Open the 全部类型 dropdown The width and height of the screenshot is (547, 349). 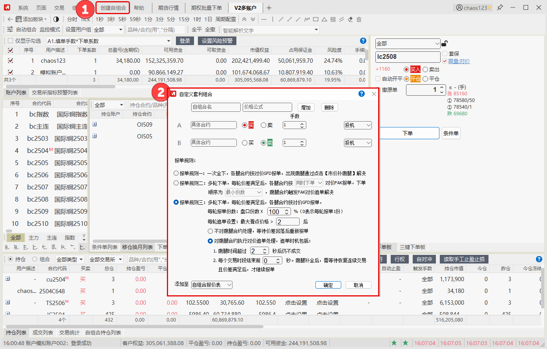[x=70, y=259]
